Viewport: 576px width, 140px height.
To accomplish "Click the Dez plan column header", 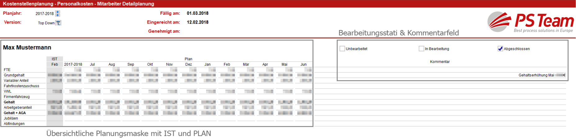I will (x=188, y=64).
